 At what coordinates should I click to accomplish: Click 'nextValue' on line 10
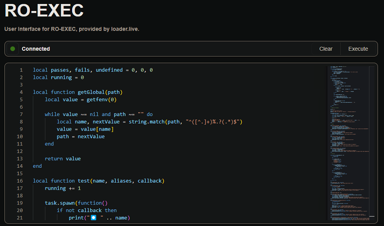coord(91,137)
